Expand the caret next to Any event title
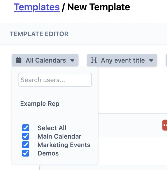Viewport: 167px width, 170px height. [151, 60]
